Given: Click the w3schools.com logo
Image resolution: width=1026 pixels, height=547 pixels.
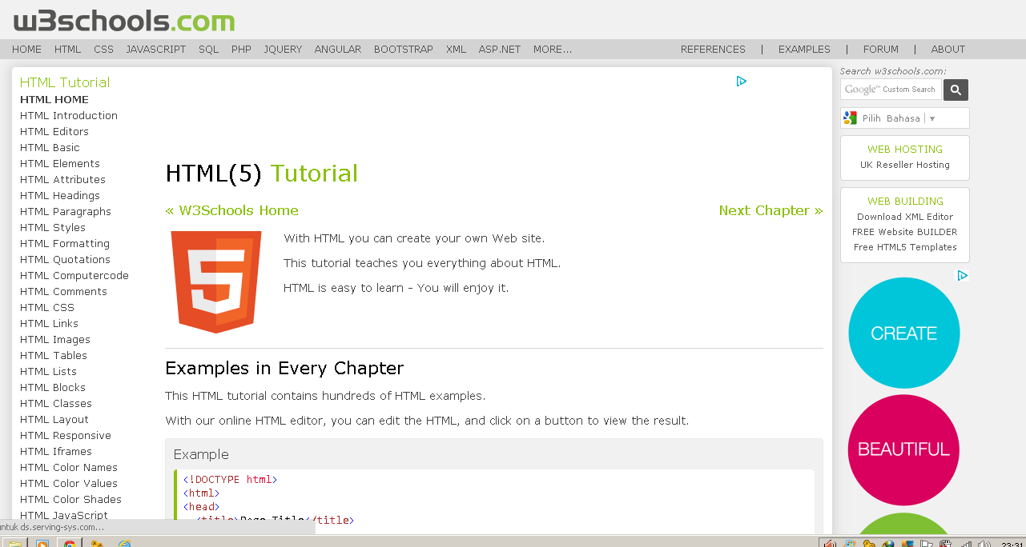Looking at the screenshot, I should coord(124,20).
